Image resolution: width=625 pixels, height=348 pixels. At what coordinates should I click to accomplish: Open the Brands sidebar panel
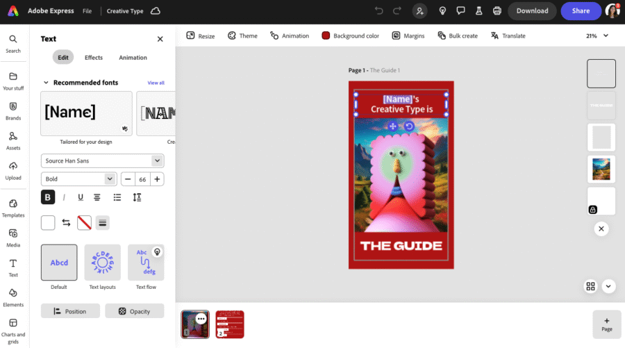12,110
